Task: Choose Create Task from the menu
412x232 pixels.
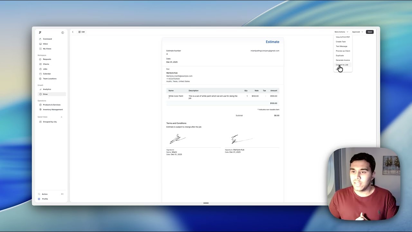Action: 343,42
